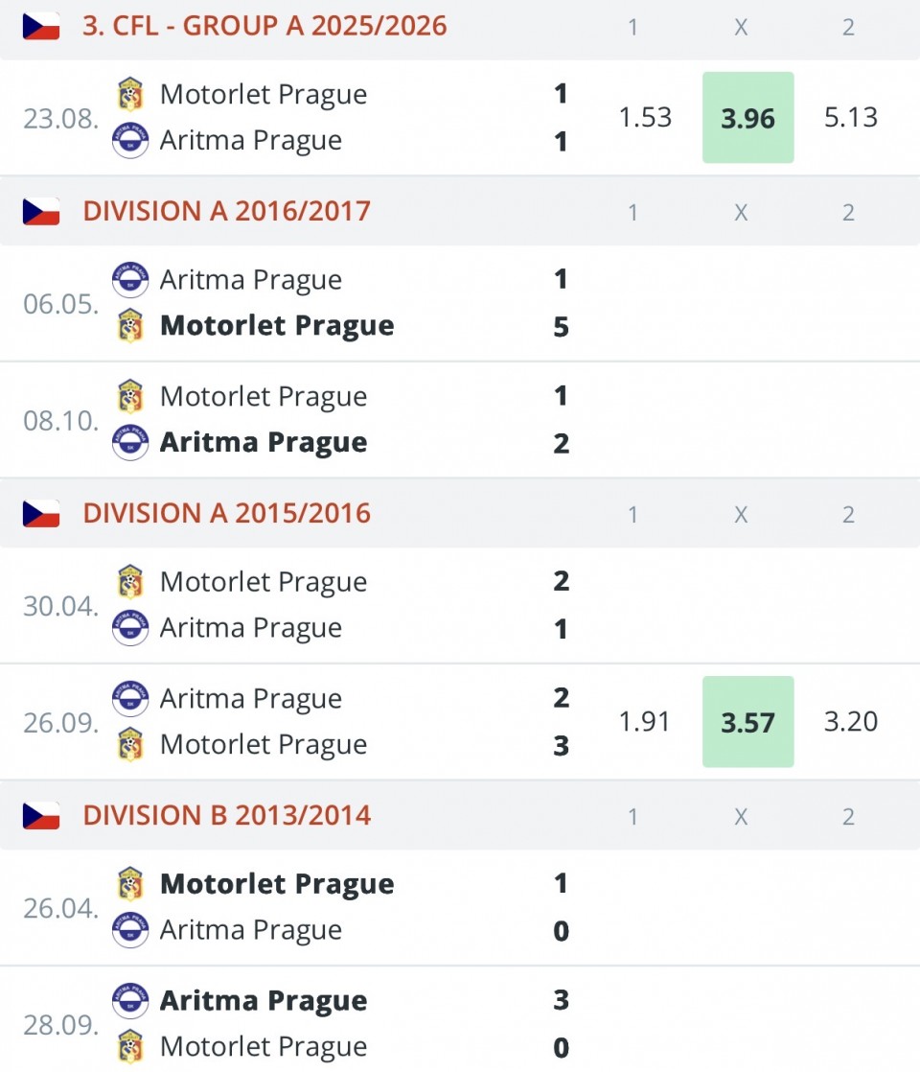Open the DIVISION A 2016/2017 league page
920x1072 pixels.
coord(227,211)
